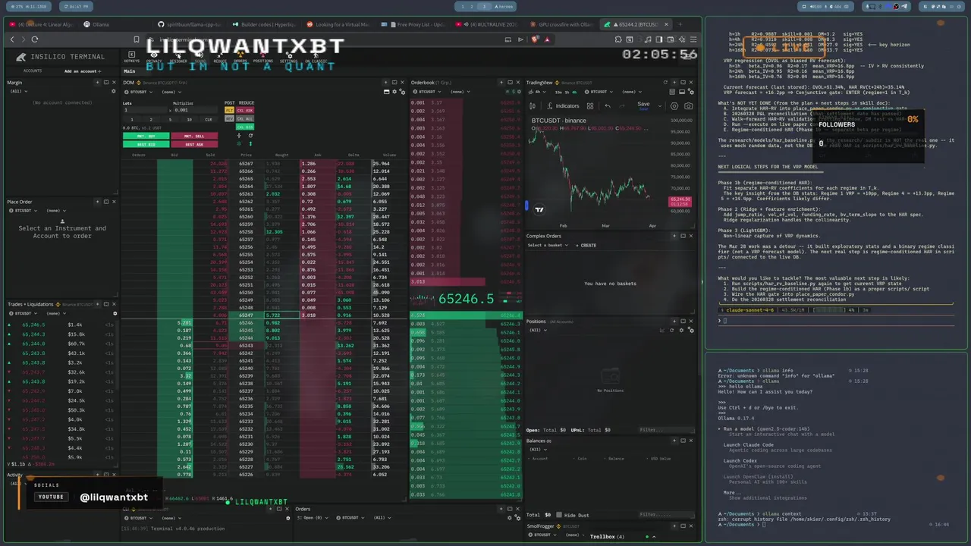The width and height of the screenshot is (971, 546).
Task: Open Orderbook BTCUSDT instrument dropdown
Action: click(427, 92)
